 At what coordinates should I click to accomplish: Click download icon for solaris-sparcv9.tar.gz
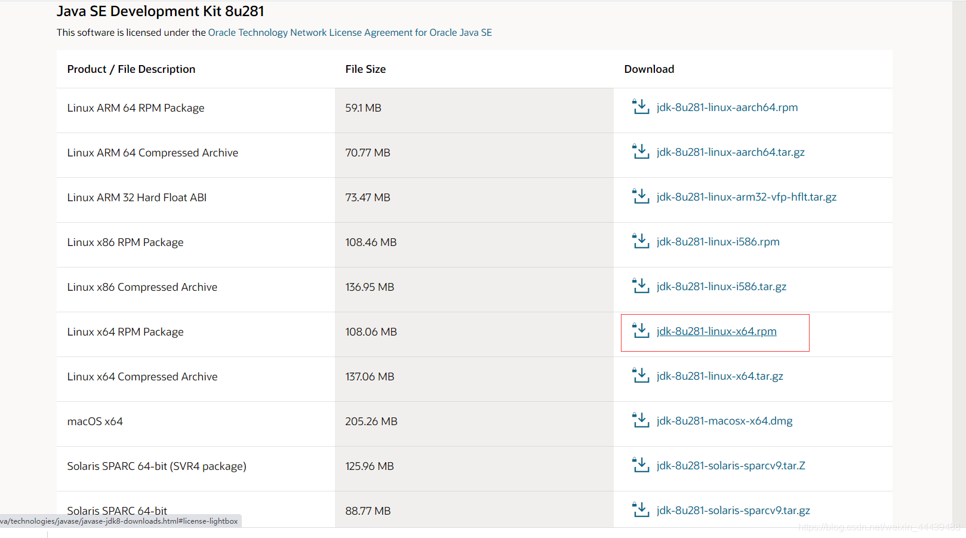pyautogui.click(x=641, y=510)
